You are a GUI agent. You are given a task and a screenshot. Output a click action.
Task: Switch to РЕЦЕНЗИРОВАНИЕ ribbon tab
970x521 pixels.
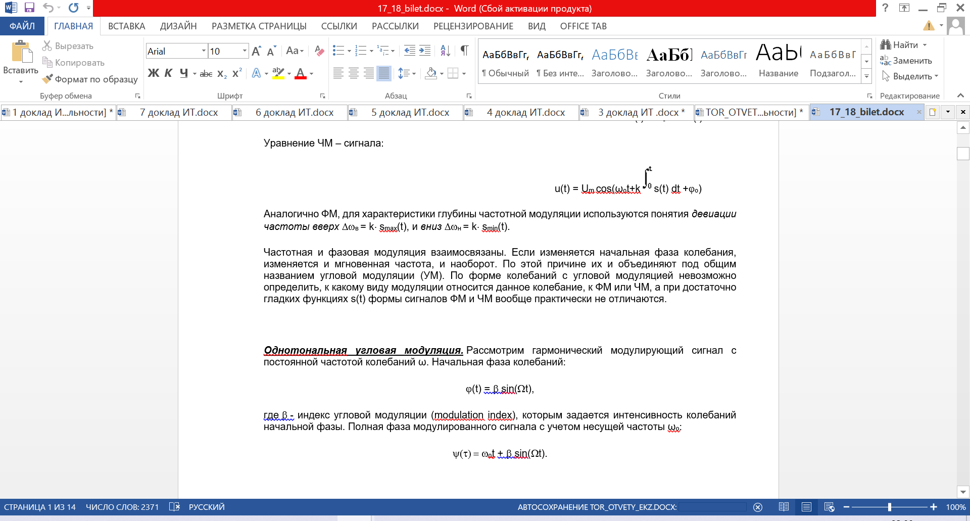(x=473, y=26)
